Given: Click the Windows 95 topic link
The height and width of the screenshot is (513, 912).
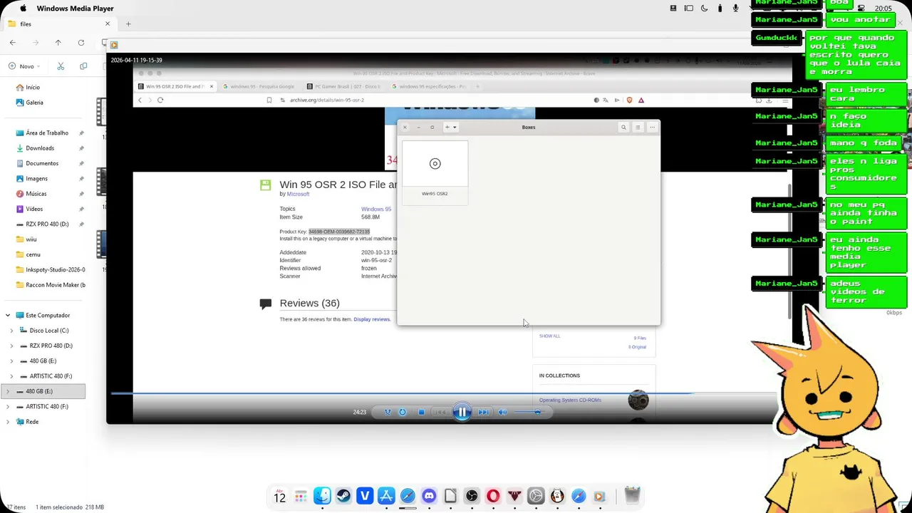Looking at the screenshot, I should click(x=376, y=209).
